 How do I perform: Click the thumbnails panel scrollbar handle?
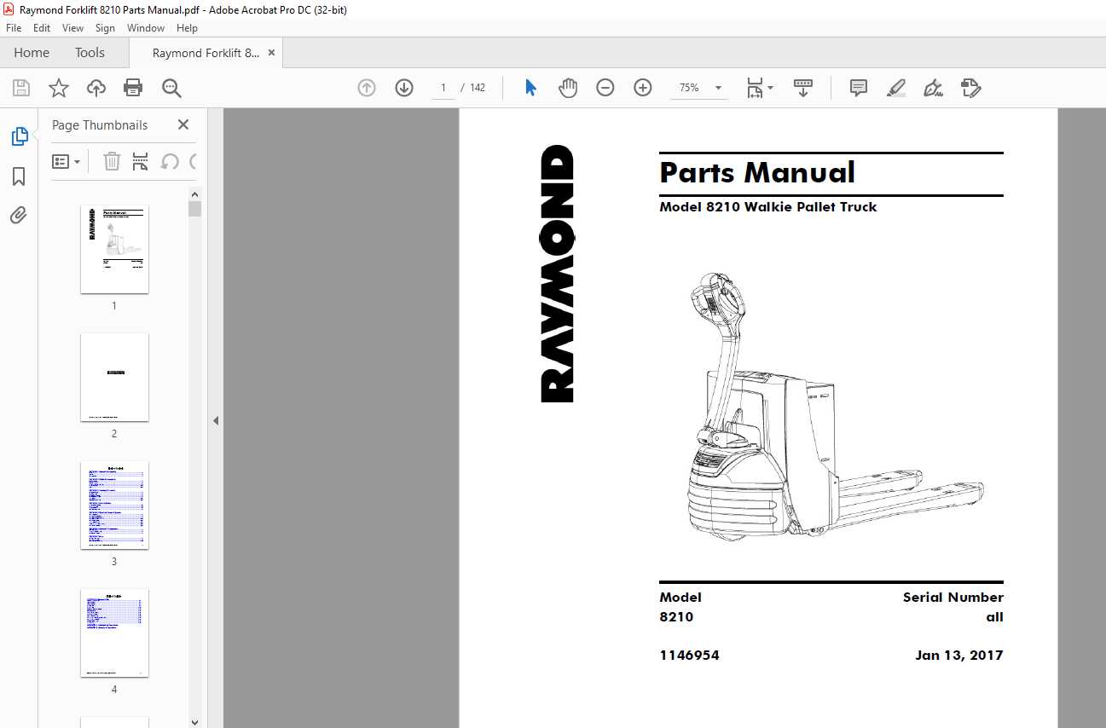195,209
